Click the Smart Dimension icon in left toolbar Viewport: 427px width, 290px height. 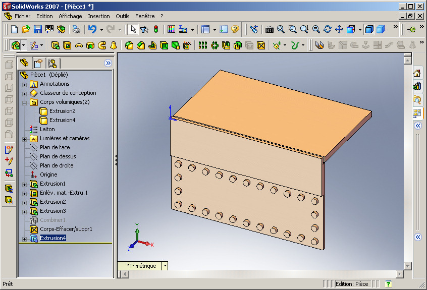click(x=9, y=161)
